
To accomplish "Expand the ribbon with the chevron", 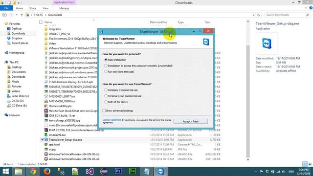I will pyautogui.click(x=306, y=8).
